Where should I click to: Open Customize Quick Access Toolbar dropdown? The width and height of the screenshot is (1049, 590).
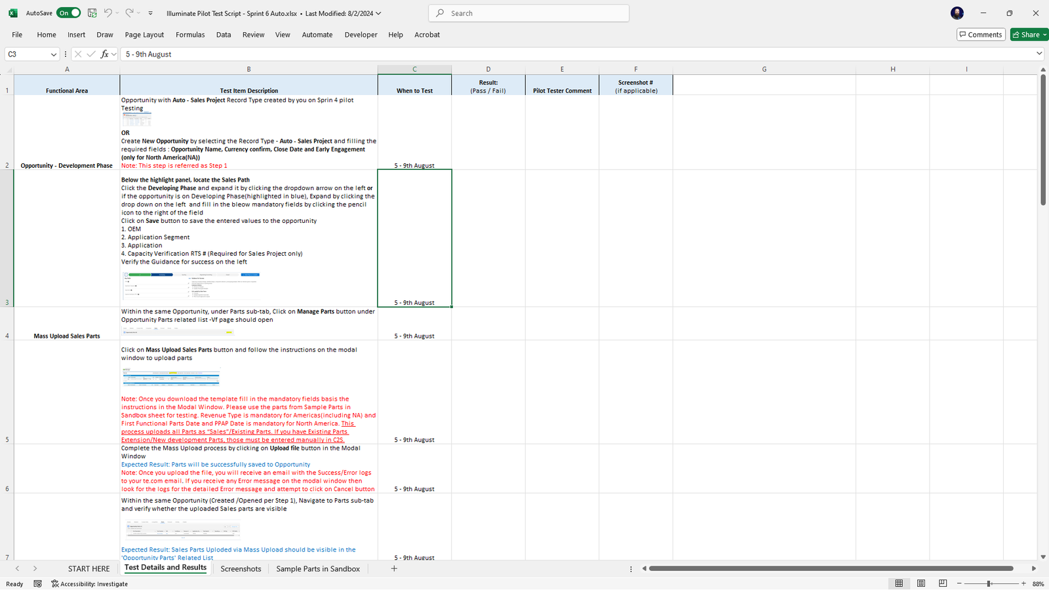point(151,13)
